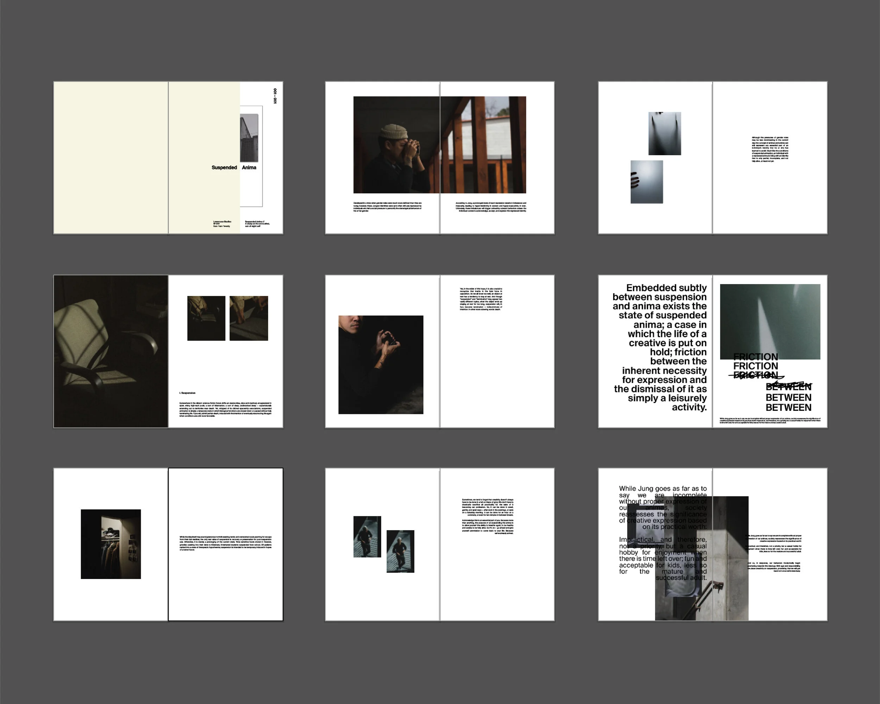Select the "According to Jung" caption paragraph
The image size is (880, 704).
tap(491, 207)
